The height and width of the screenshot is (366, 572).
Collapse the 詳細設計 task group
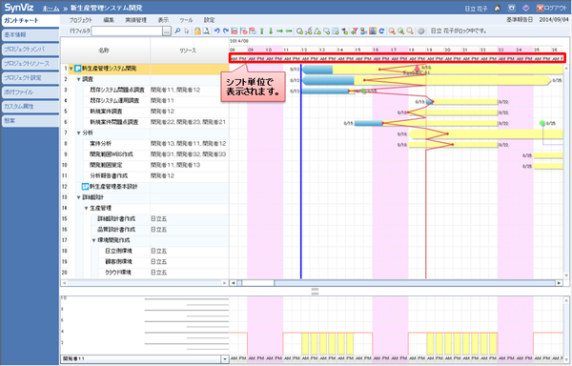[78, 197]
